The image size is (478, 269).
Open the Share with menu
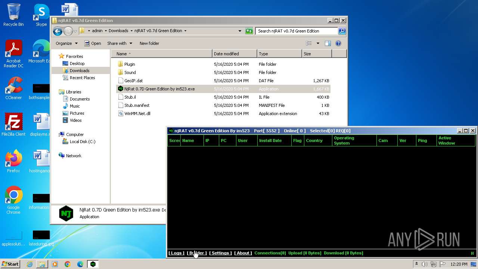(x=119, y=43)
